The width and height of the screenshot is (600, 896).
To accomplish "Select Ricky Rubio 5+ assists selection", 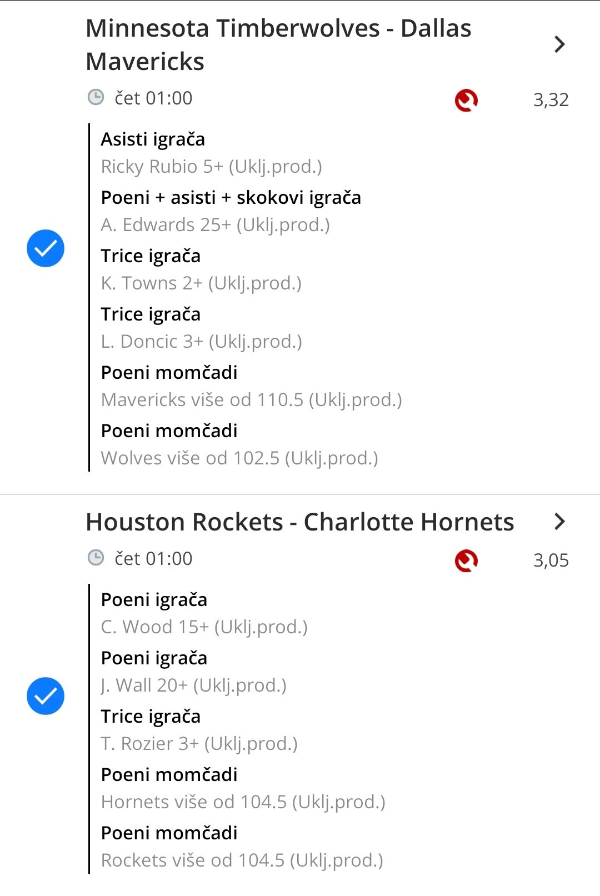I will 212,167.
